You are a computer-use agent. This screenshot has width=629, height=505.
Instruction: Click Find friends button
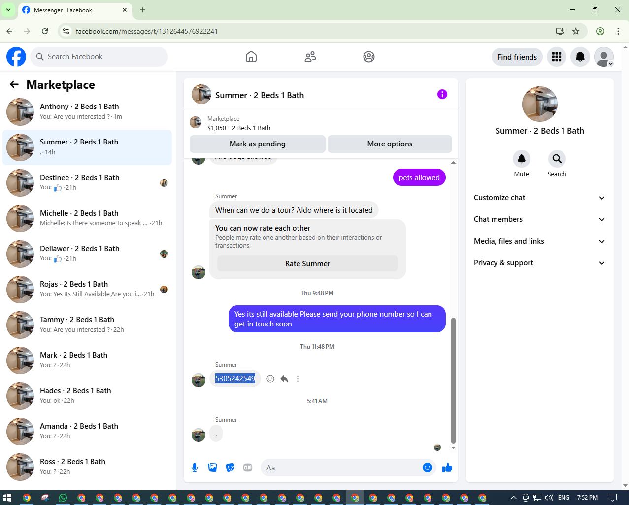pos(517,57)
